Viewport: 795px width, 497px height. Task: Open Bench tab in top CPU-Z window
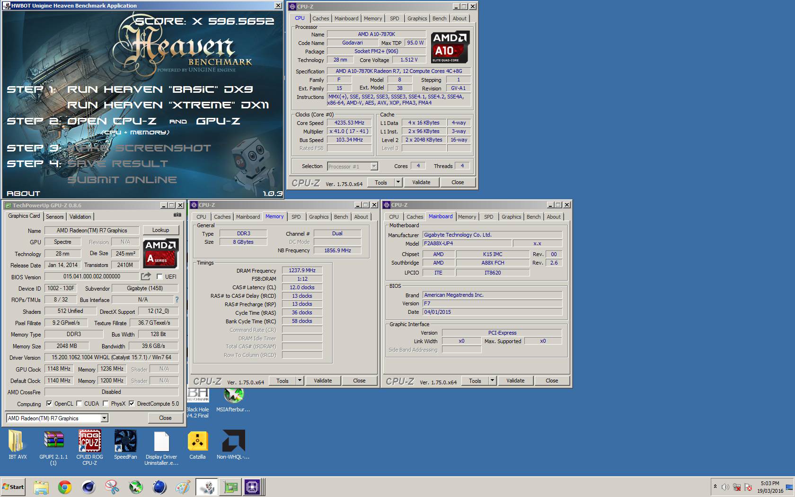click(x=439, y=18)
